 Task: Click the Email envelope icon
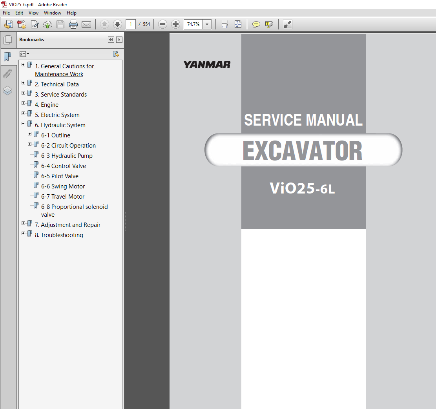coord(86,24)
